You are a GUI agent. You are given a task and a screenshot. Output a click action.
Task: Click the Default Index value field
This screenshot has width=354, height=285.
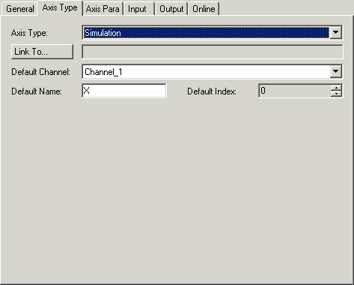tap(296, 91)
